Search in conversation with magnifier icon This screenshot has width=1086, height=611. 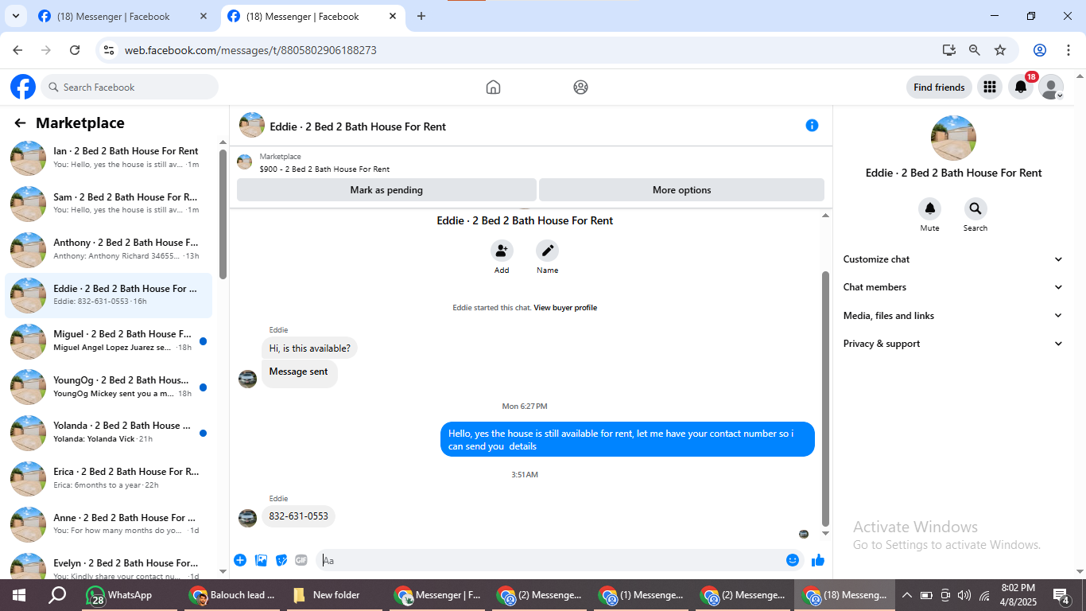point(975,209)
